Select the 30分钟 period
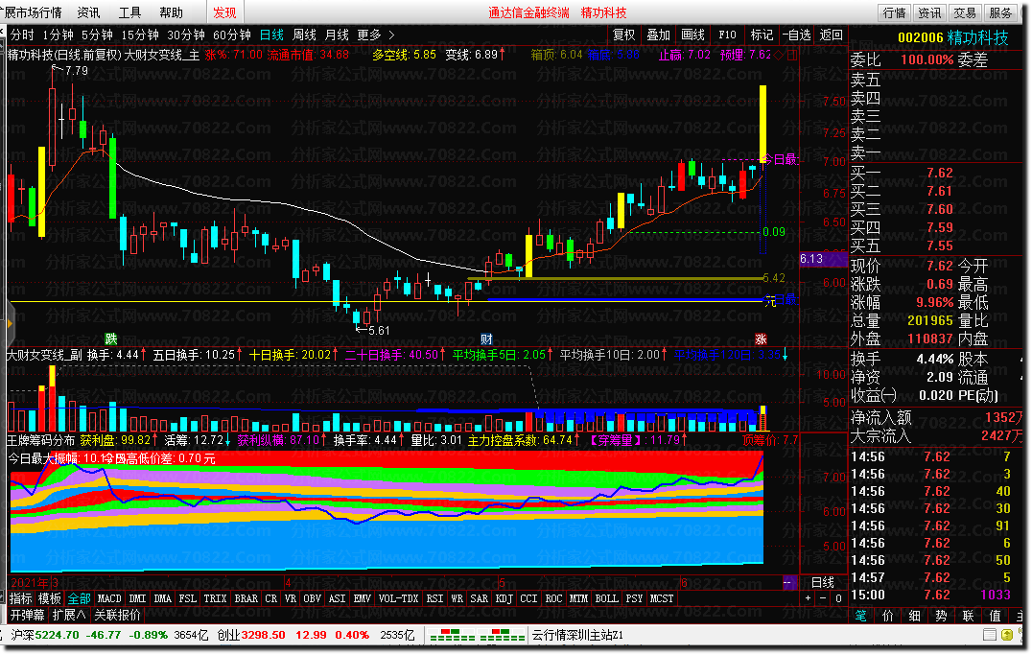Image resolution: width=1032 pixels, height=654 pixels. pyautogui.click(x=186, y=35)
